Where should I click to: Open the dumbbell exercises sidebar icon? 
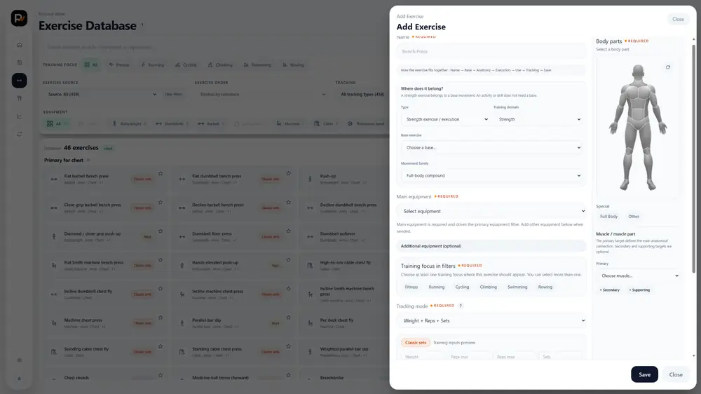click(x=19, y=81)
